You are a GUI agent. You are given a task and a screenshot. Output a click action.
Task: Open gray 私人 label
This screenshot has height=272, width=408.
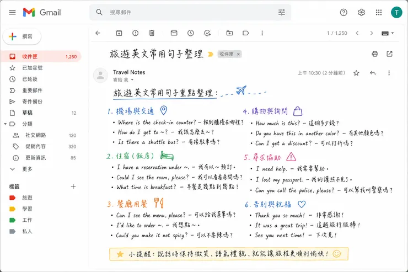[21, 231]
